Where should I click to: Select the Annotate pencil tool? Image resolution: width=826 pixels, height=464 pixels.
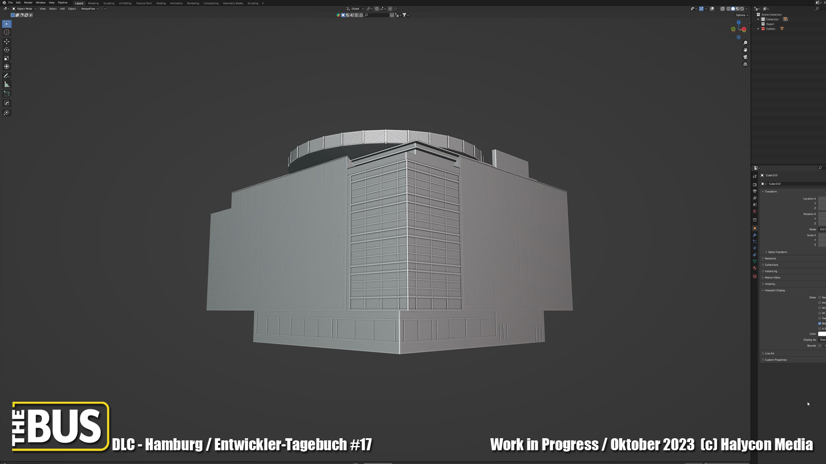click(x=6, y=76)
